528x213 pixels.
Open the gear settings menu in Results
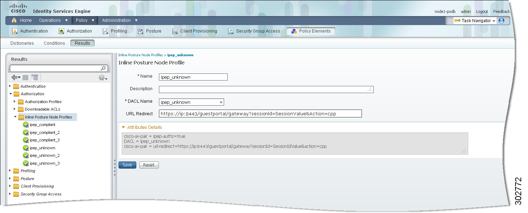point(103,78)
